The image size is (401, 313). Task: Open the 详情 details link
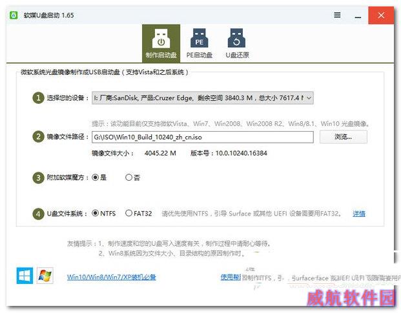tap(359, 214)
